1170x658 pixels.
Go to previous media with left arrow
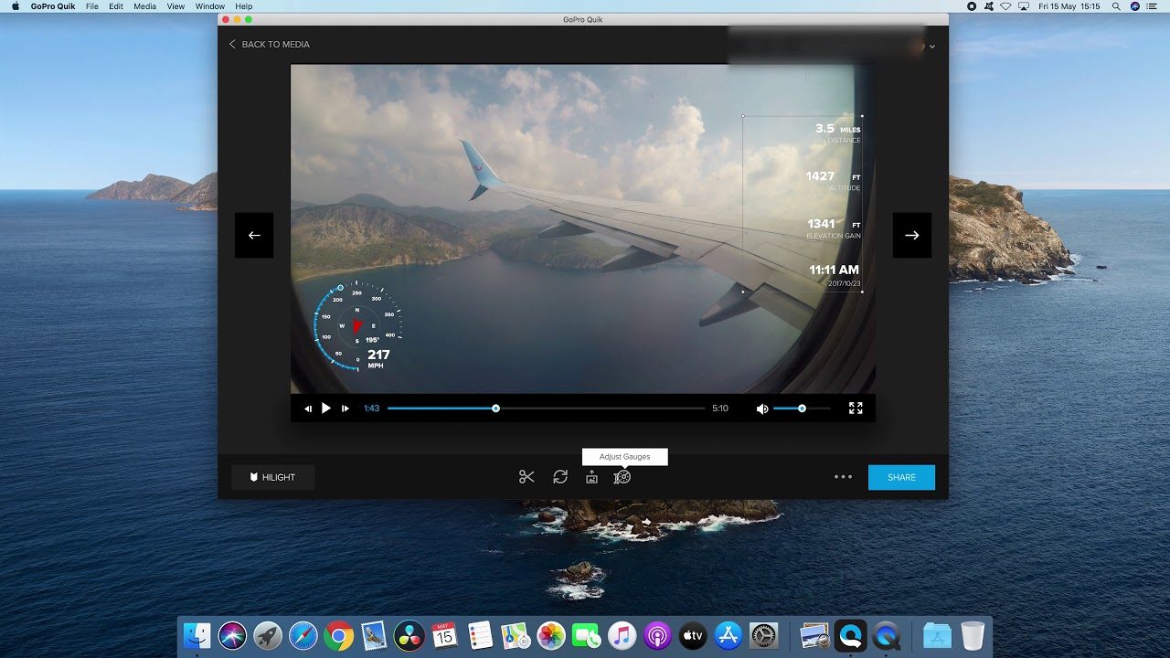254,235
